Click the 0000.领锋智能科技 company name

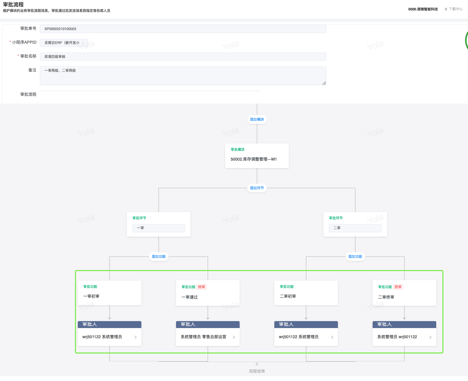click(x=423, y=9)
